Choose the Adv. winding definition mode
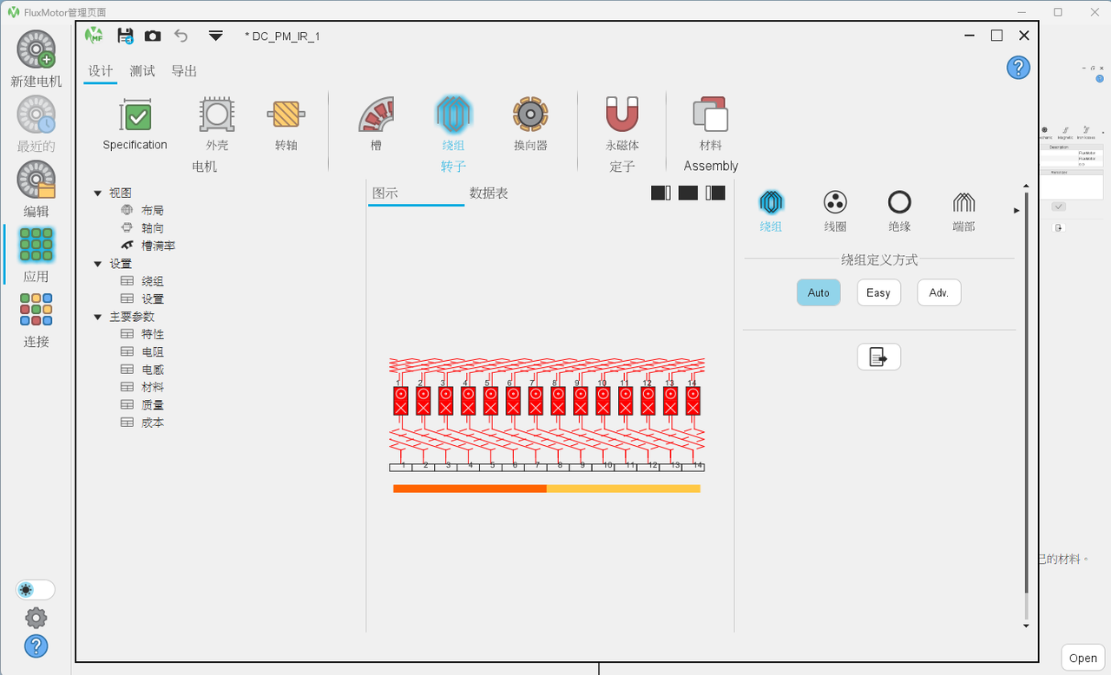 click(x=939, y=292)
